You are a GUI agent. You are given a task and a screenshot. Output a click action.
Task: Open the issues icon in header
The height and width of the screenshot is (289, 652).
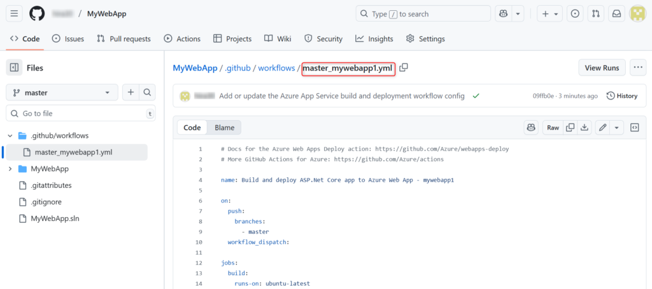575,14
